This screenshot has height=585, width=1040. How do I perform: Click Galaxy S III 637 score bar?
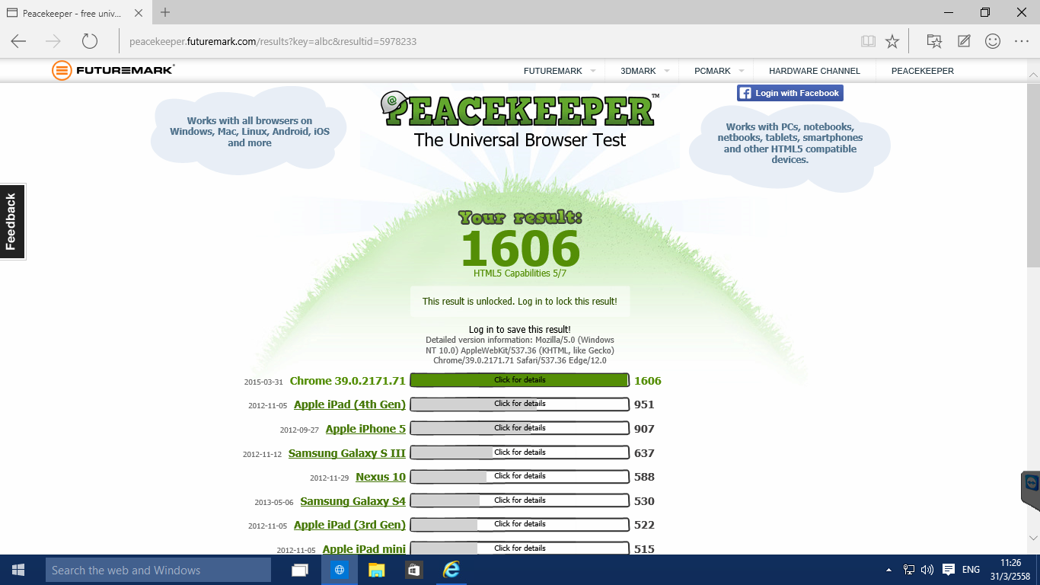520,452
